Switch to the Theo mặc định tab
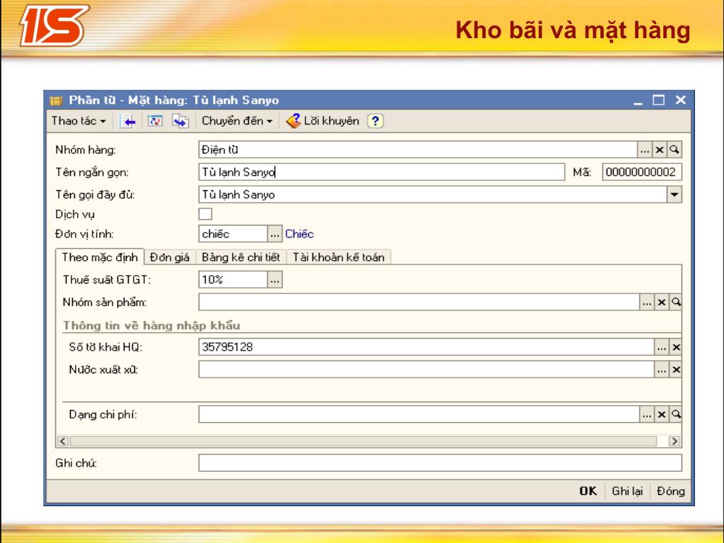Screen dimensions: 724x543 100,257
